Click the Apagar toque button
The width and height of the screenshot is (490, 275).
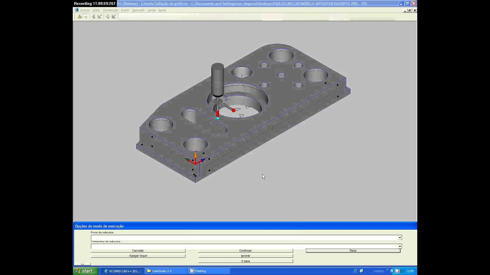pyautogui.click(x=138, y=256)
